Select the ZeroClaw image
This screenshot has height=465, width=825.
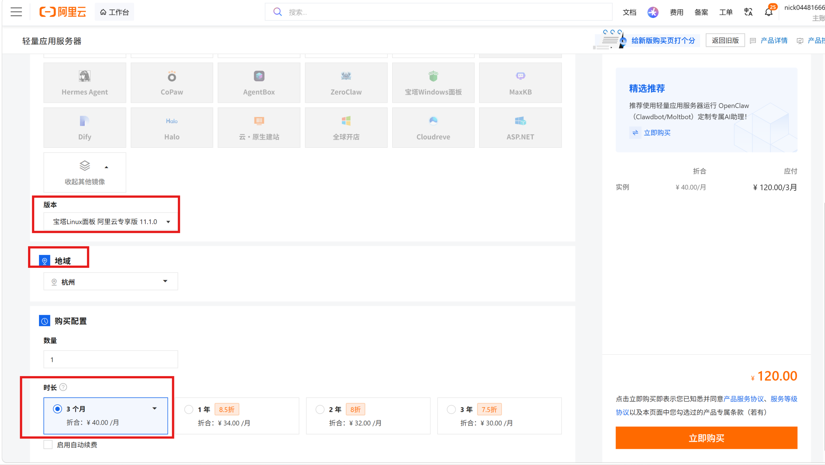(x=346, y=83)
